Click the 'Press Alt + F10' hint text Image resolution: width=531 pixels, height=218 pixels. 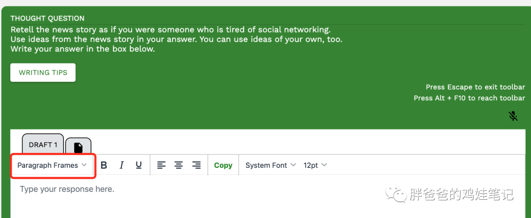(x=469, y=98)
